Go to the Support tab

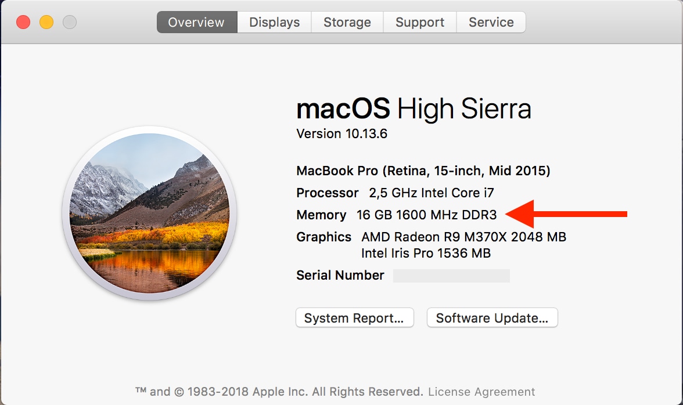419,23
